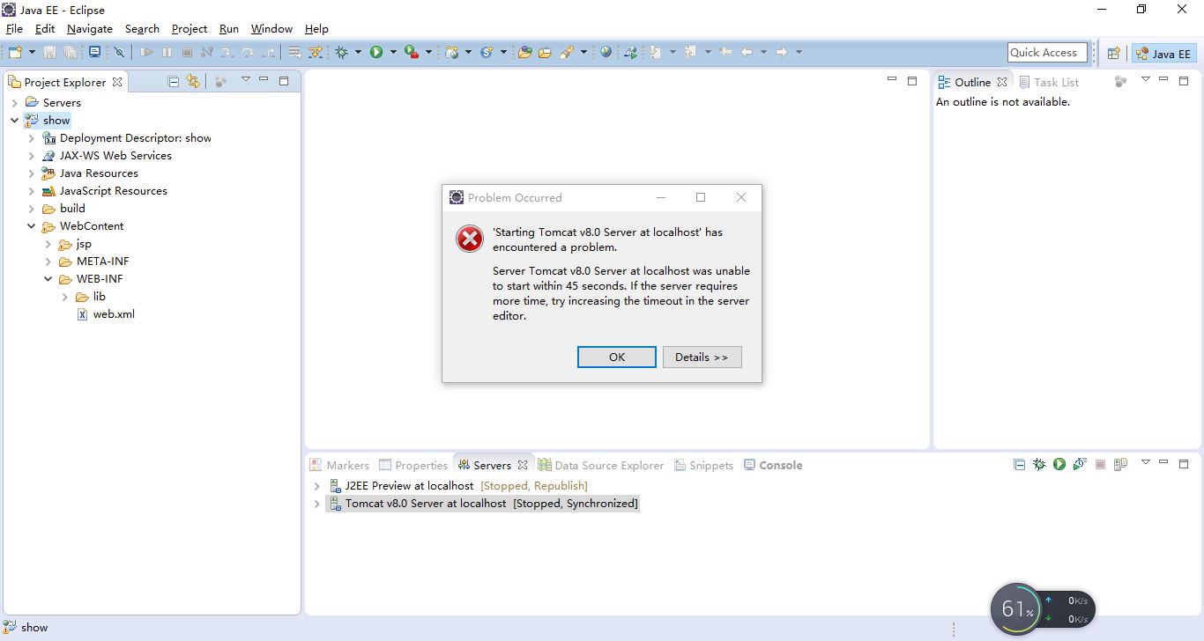
Task: Switch to the Data Source Explorer tab
Action: coord(601,465)
